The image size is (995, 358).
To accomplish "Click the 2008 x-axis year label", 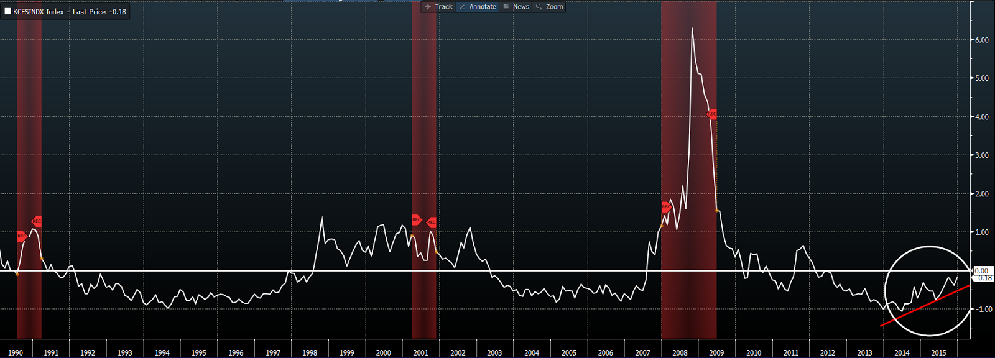I will [680, 352].
